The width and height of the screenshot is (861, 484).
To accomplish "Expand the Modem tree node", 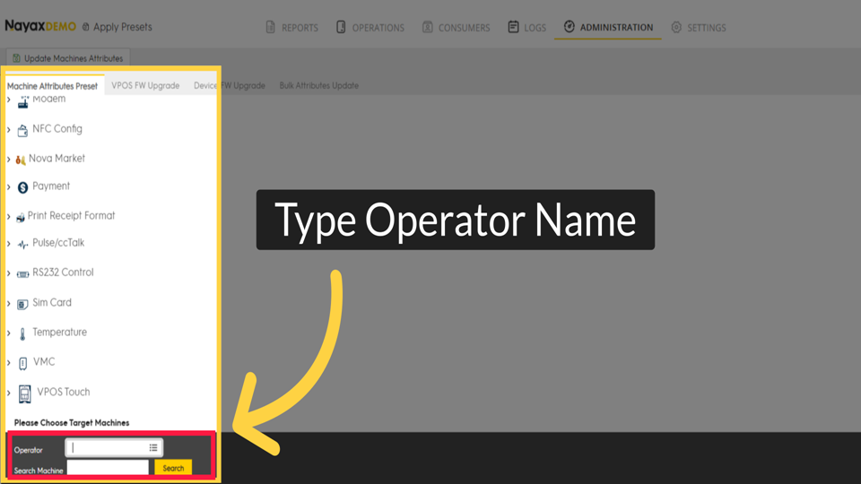I will coord(9,99).
